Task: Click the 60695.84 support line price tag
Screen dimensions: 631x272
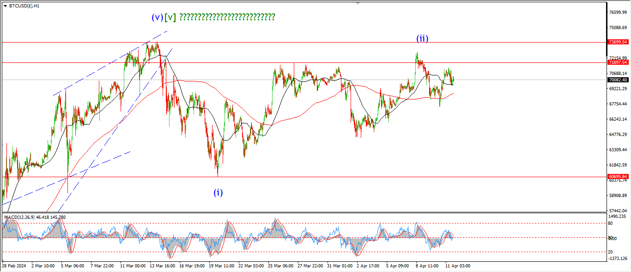Action: 618,177
